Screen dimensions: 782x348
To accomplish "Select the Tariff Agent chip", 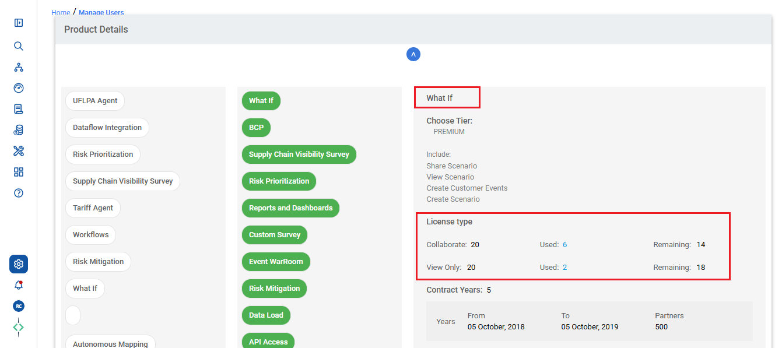I will 93,208.
